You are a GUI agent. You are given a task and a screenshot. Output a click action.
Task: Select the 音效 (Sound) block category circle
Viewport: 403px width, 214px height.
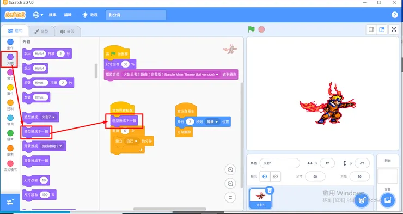(10, 72)
